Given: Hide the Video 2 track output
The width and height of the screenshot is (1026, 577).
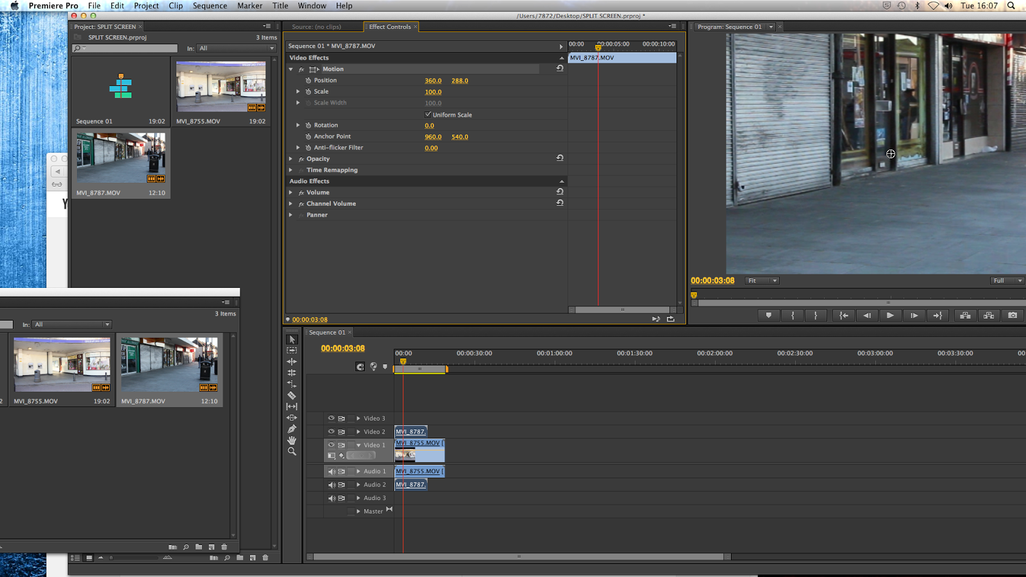Looking at the screenshot, I should tap(332, 431).
